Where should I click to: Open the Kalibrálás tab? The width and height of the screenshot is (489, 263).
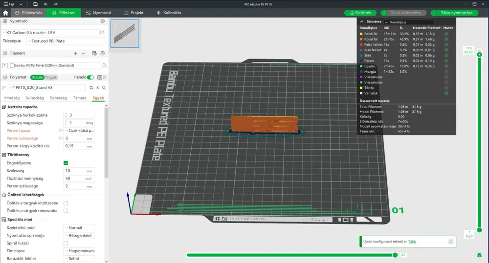click(x=169, y=13)
